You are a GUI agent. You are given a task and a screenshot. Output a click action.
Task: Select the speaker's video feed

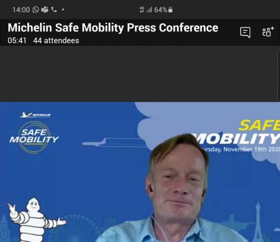tap(140, 172)
